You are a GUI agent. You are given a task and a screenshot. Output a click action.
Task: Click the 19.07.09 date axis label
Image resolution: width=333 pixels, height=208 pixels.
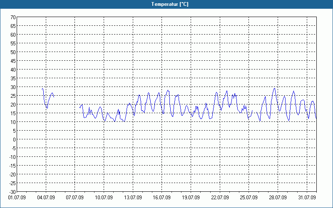coord(191,198)
